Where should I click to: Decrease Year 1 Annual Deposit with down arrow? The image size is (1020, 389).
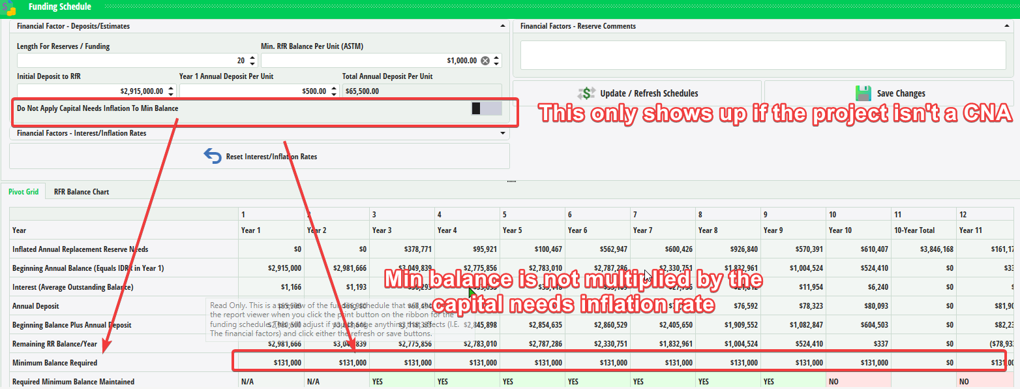(x=334, y=94)
